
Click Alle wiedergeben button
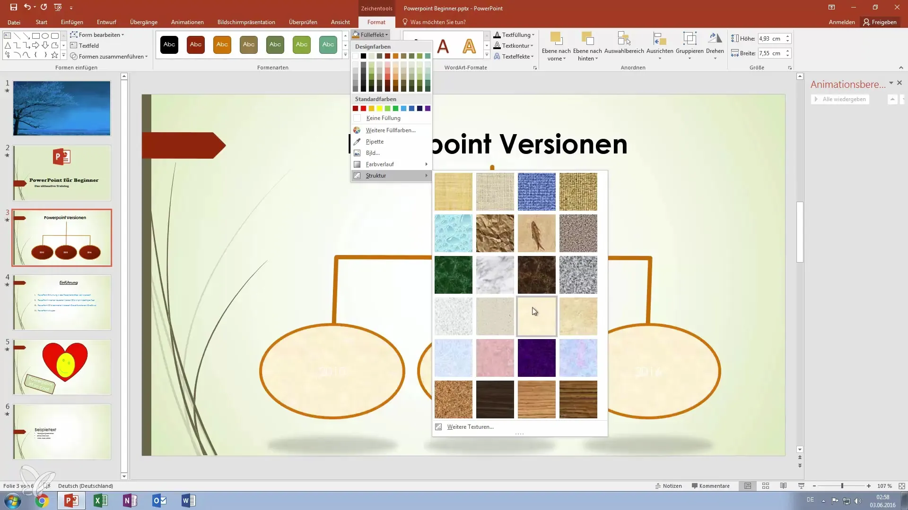[x=840, y=99]
